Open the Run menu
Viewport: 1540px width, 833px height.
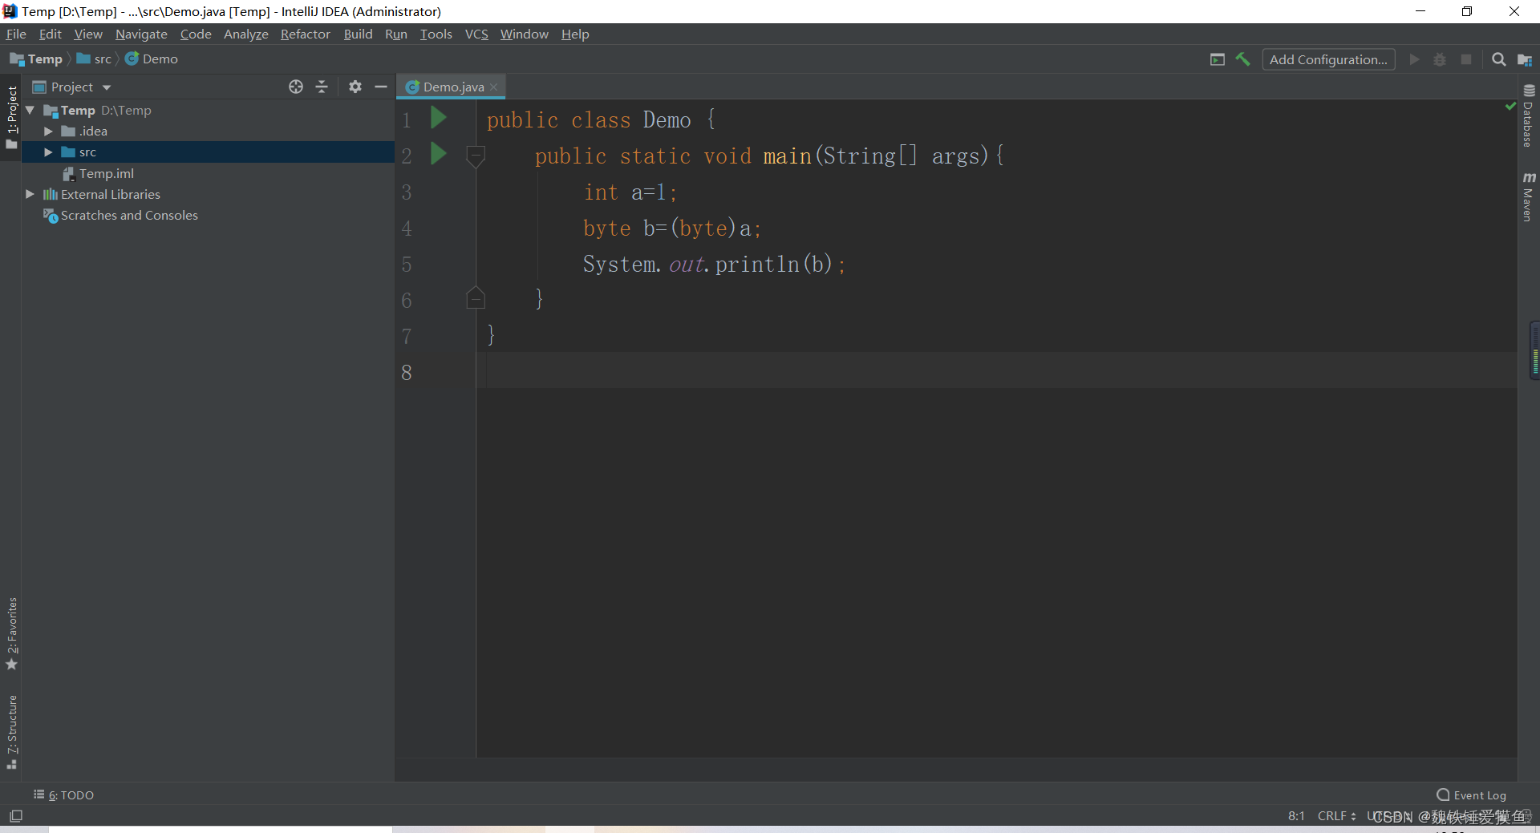(395, 34)
